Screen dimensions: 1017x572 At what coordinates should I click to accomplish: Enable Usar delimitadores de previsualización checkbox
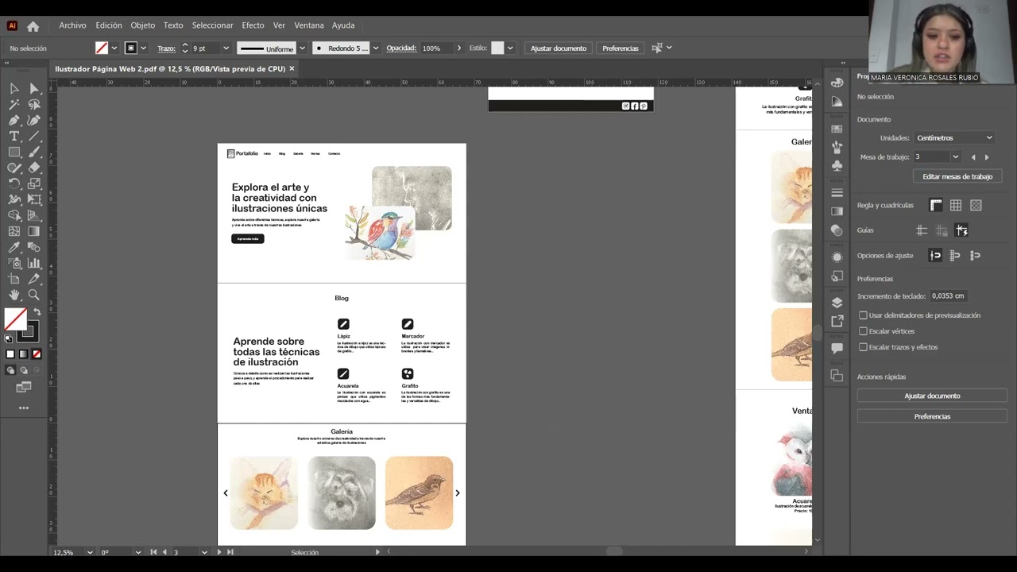tap(863, 315)
